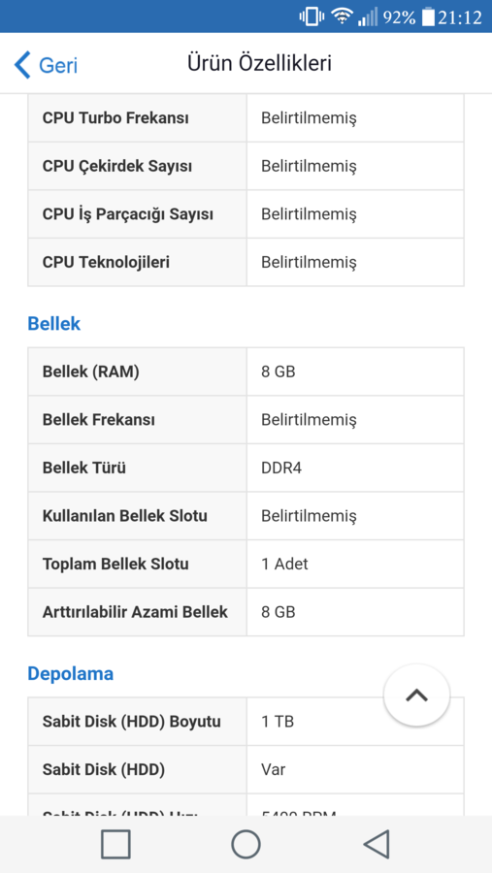
Task: Tap the vibrate mode status icon
Action: pos(312,16)
